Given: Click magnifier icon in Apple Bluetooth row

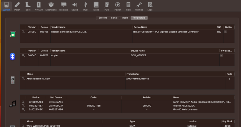Looking at the screenshot, I should pyautogui.click(x=23, y=55).
